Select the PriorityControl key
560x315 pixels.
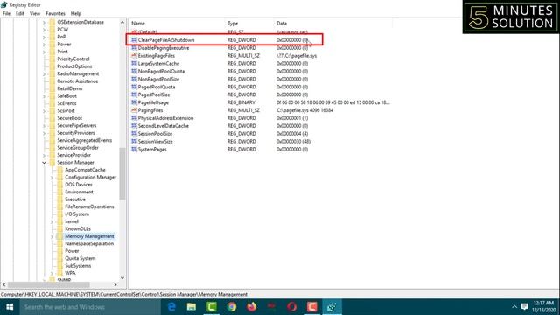pyautogui.click(x=73, y=59)
